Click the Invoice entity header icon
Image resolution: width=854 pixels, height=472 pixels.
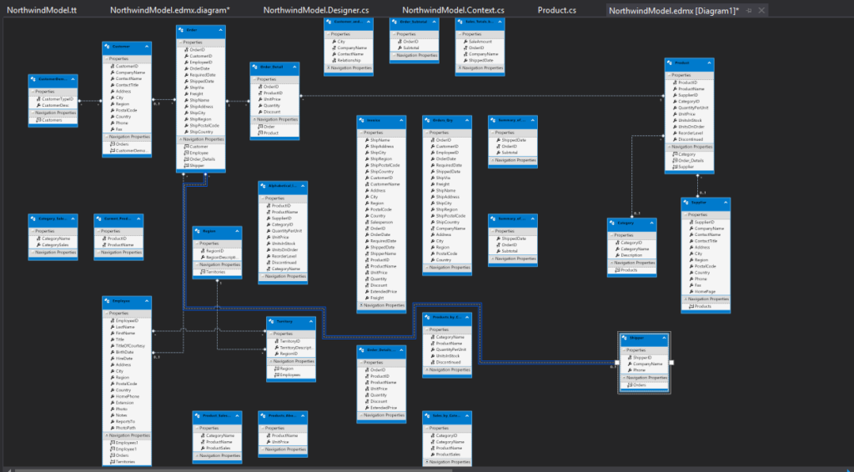coord(362,120)
